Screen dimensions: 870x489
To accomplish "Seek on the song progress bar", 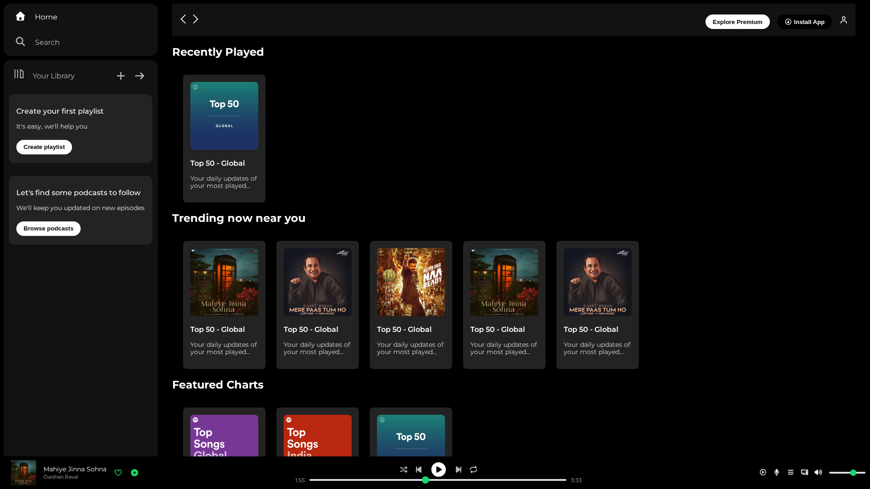I will click(x=438, y=480).
